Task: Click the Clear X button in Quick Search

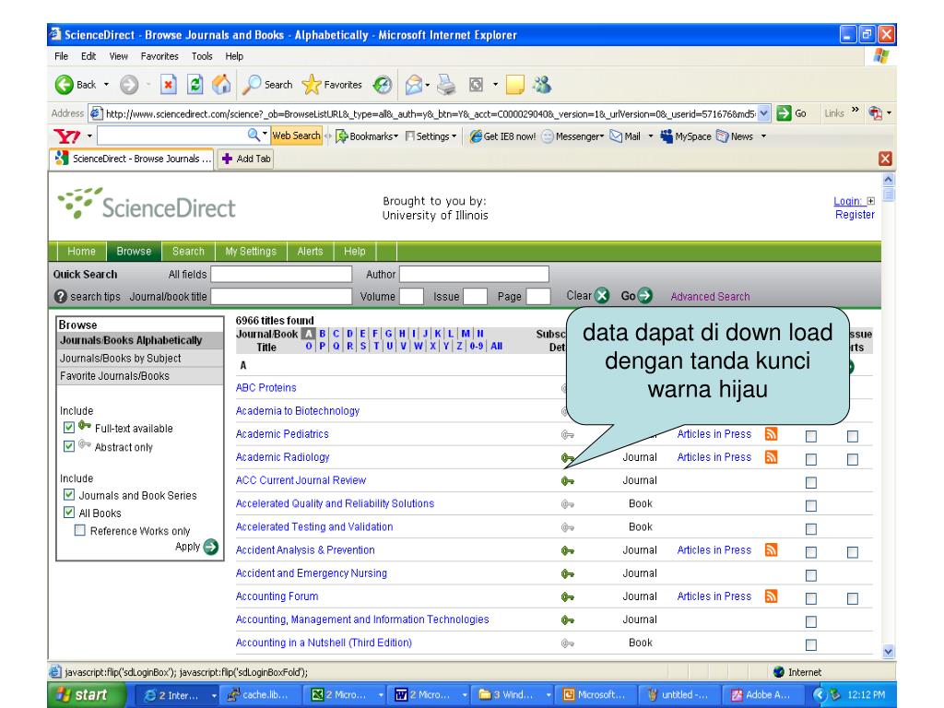Action: [x=602, y=296]
